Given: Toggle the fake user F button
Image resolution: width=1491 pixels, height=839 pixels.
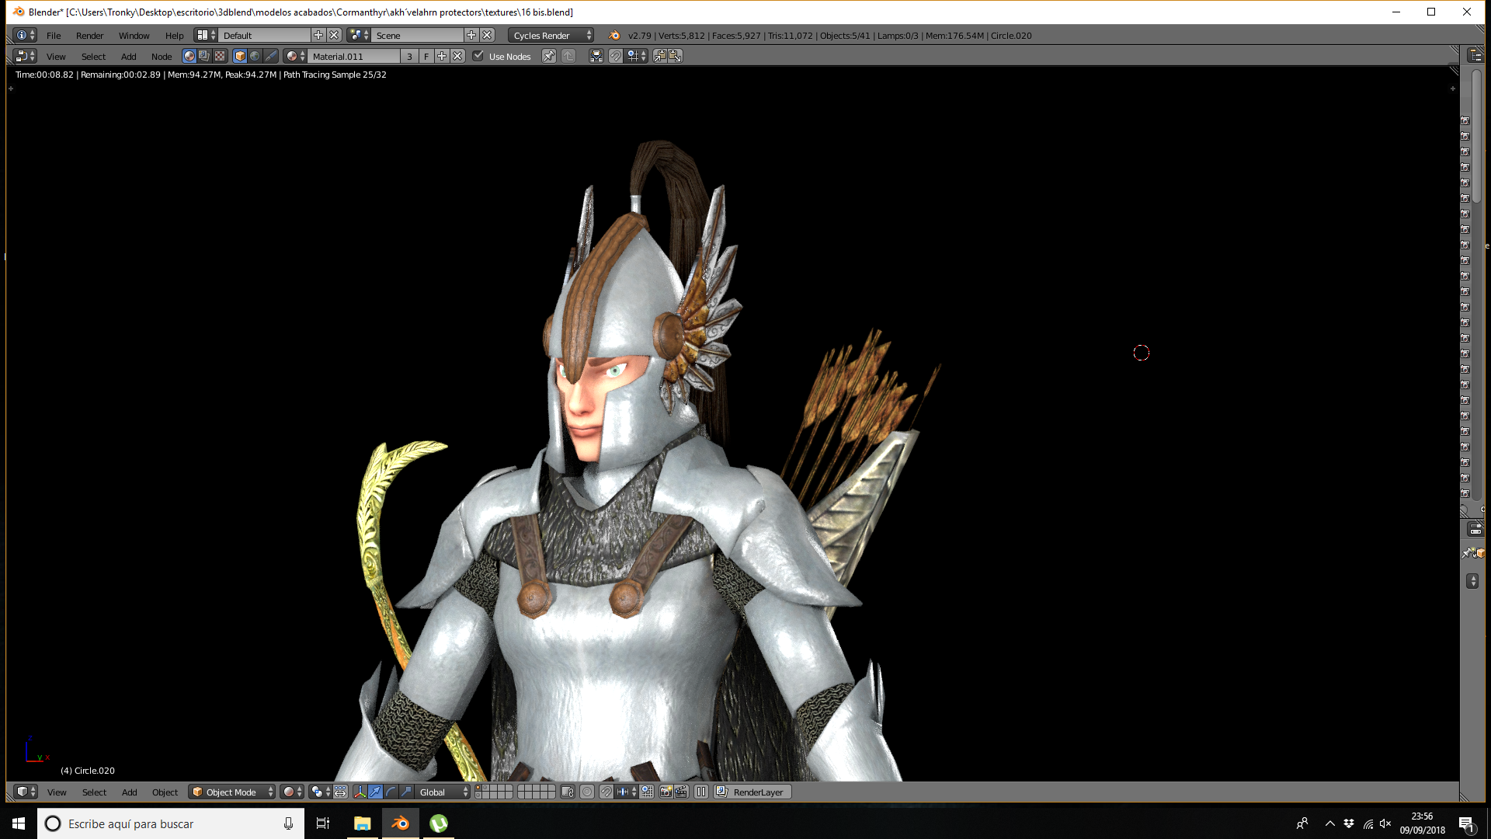Looking at the screenshot, I should coord(426,56).
